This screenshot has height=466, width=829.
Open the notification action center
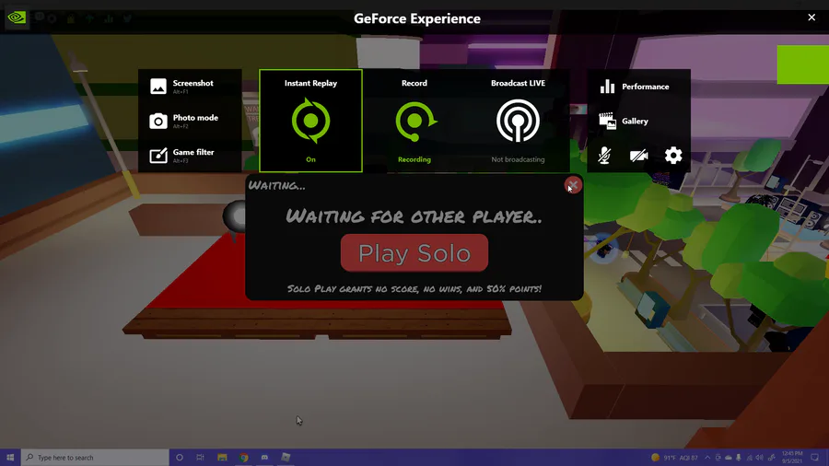coord(815,458)
